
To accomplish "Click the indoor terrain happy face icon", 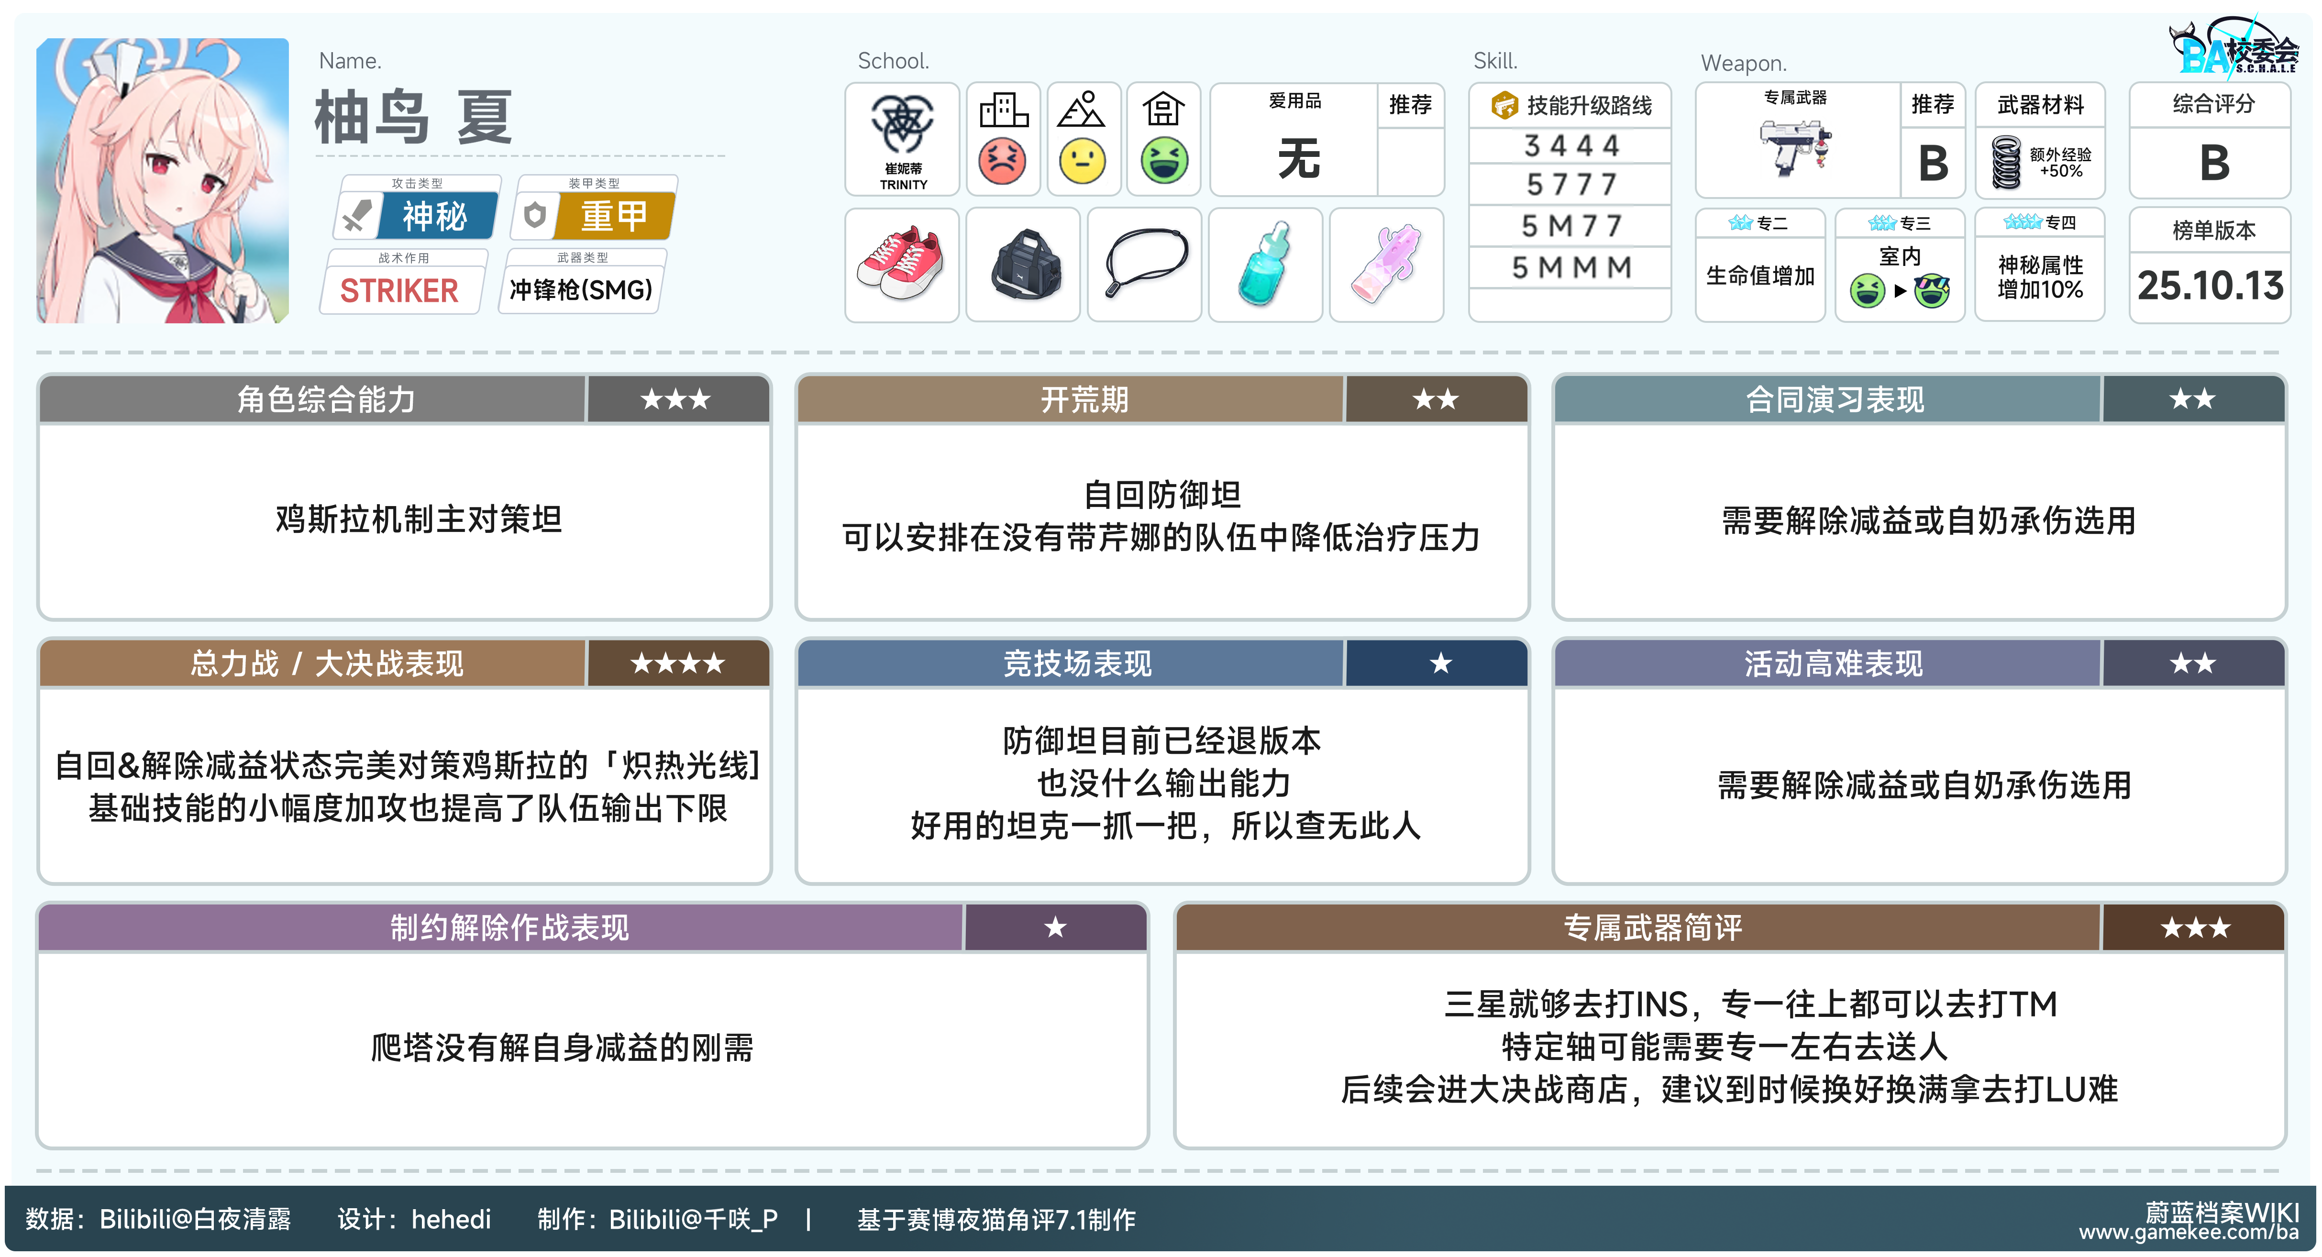I will pos(1164,161).
